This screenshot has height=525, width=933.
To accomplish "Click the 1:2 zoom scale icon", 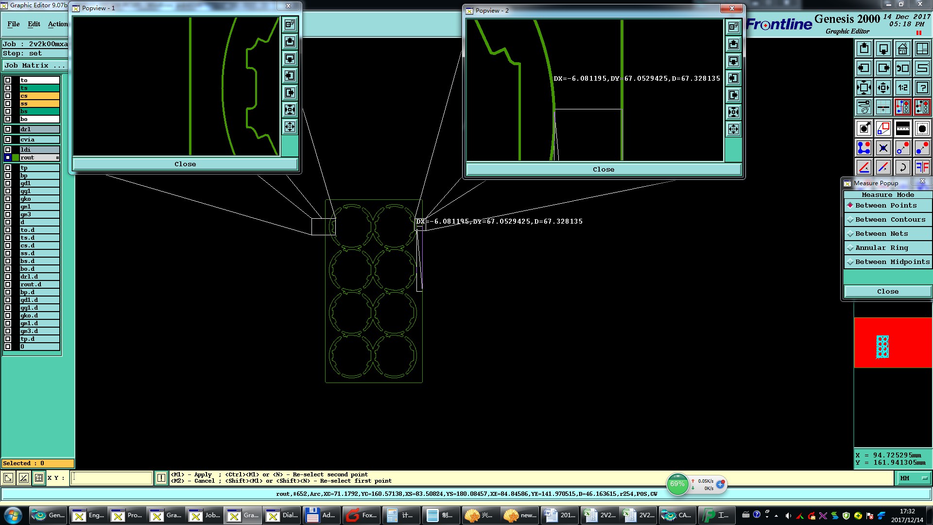I will 902,87.
